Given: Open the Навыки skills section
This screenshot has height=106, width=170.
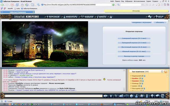Looking at the screenshot, I should [87, 17].
